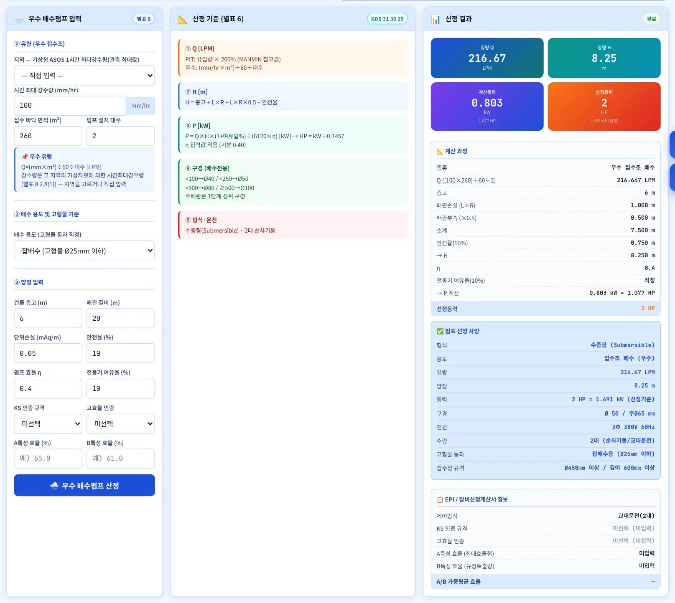Click the ruler icon next to 계산 과정
675x603 pixels.
pyautogui.click(x=440, y=151)
